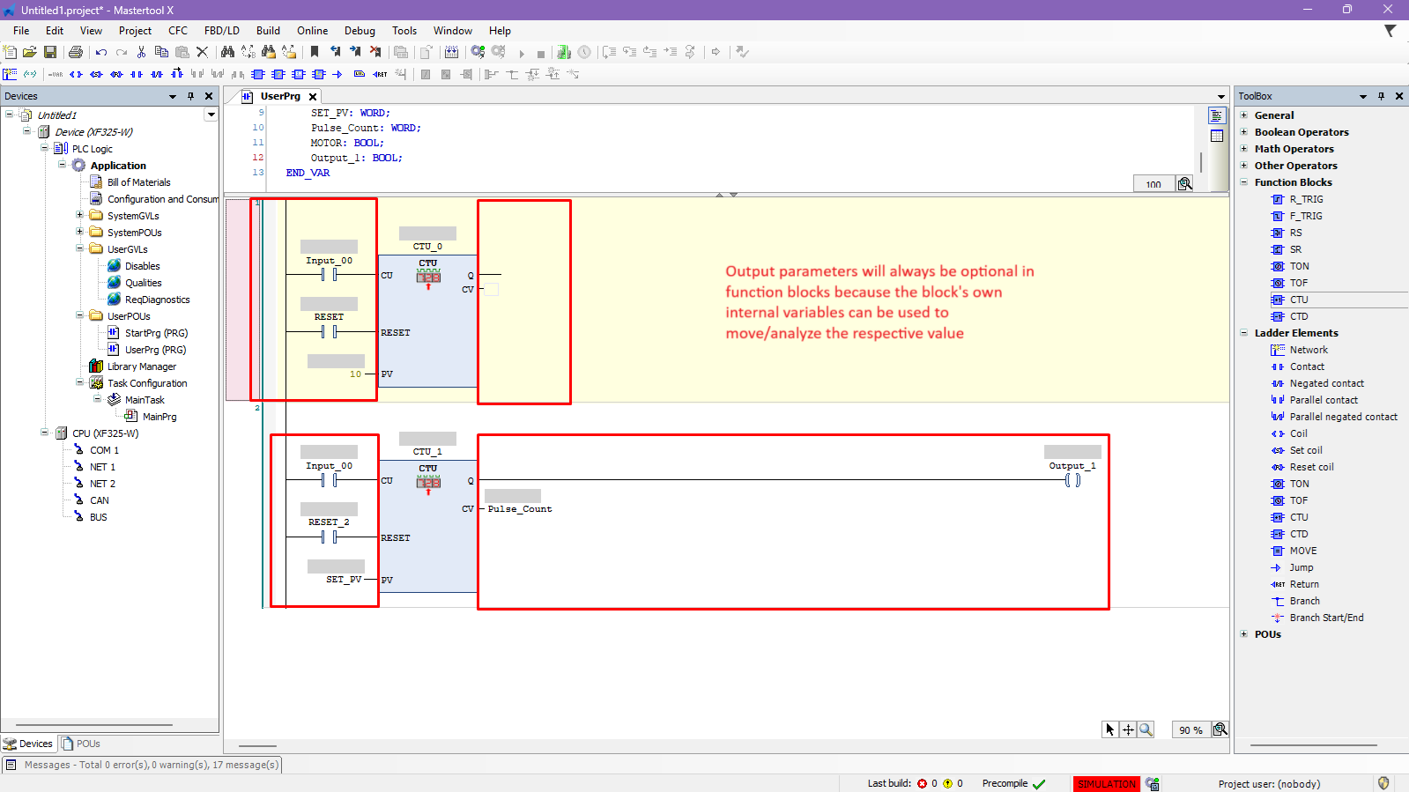1409x792 pixels.
Task: Toggle the pan tool in editor corner
Action: pyautogui.click(x=1128, y=729)
